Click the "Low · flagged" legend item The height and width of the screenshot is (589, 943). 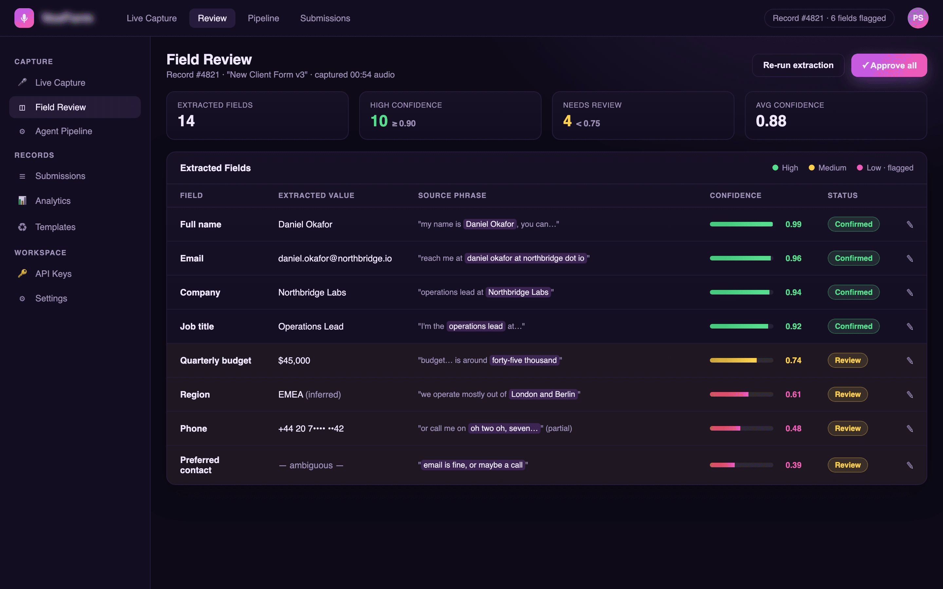(x=884, y=168)
